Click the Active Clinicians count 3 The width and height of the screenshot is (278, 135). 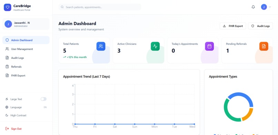click(119, 51)
